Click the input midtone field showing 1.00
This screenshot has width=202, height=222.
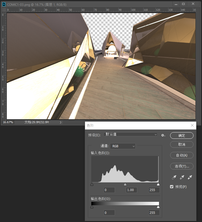[x=131, y=190]
